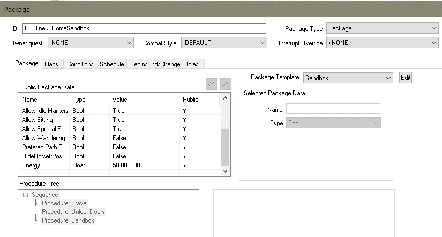Open the Package Template dropdown

pos(348,78)
